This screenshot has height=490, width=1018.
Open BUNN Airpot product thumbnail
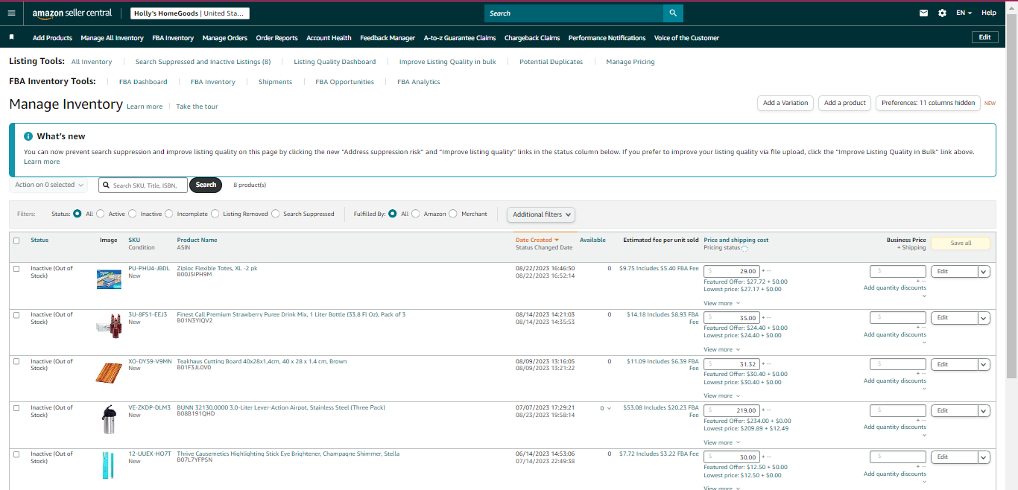[109, 419]
